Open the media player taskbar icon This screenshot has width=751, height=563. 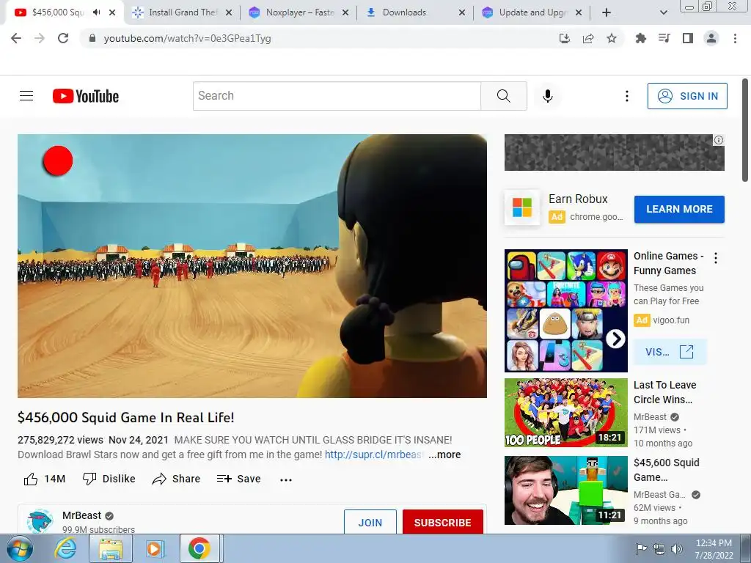click(x=155, y=548)
